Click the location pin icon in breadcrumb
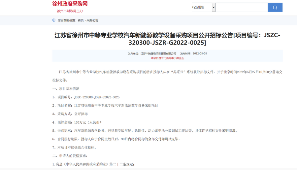This screenshot has width=297, height=170. coord(54,20)
